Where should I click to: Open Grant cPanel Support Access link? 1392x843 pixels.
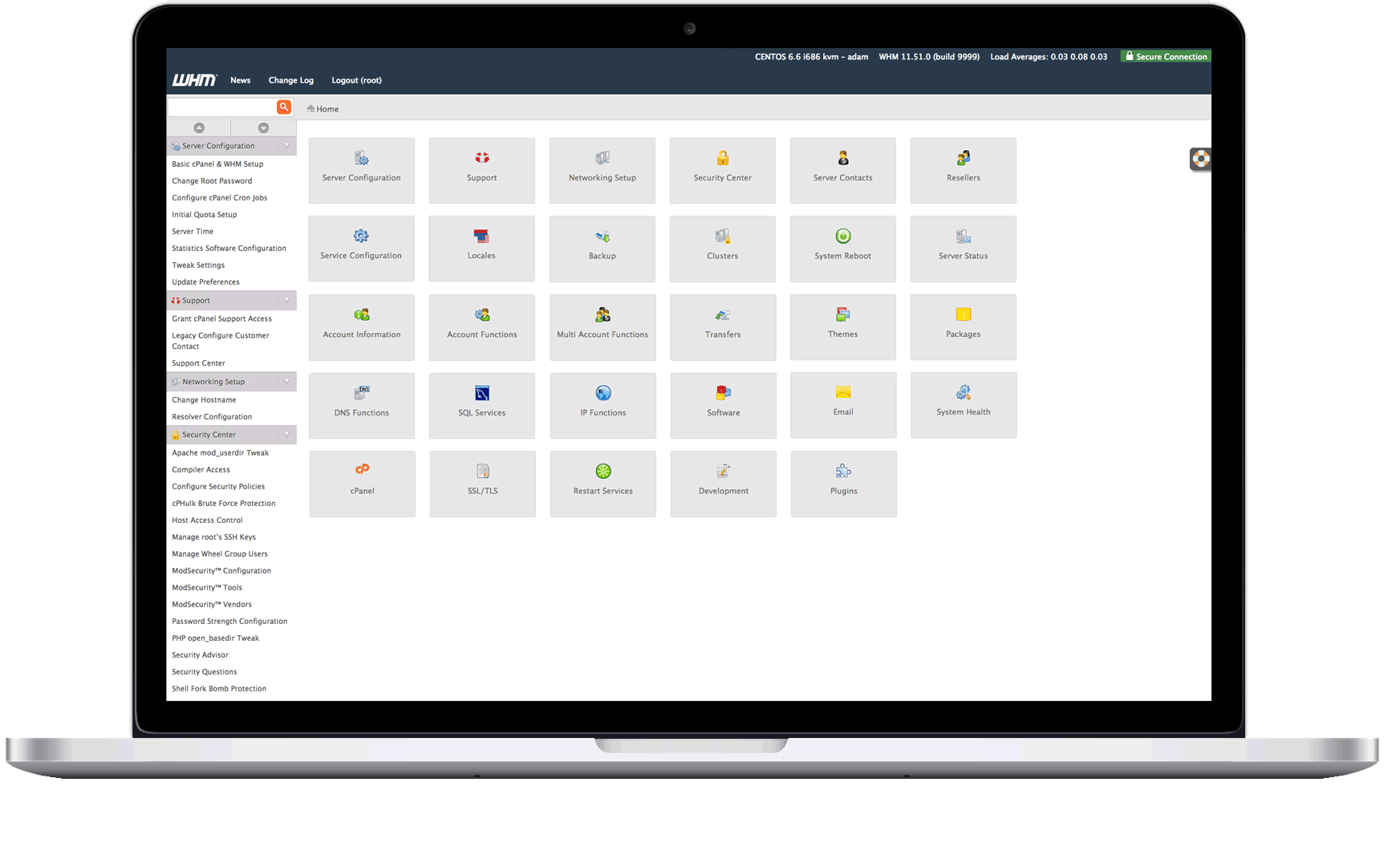(222, 319)
